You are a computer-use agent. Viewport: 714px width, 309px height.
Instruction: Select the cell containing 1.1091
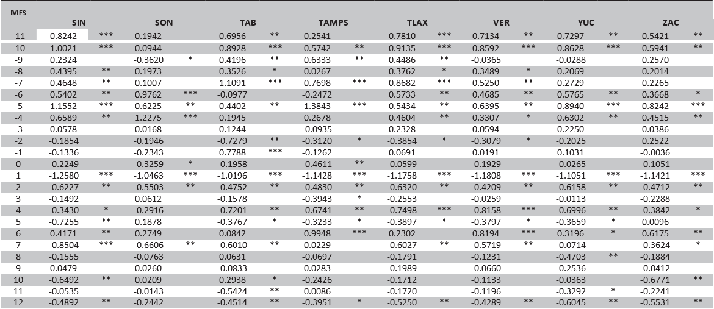232,83
